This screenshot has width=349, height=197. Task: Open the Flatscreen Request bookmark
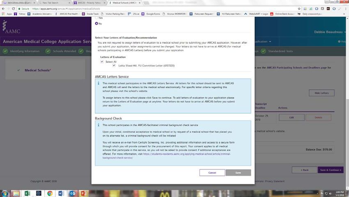click(202, 14)
